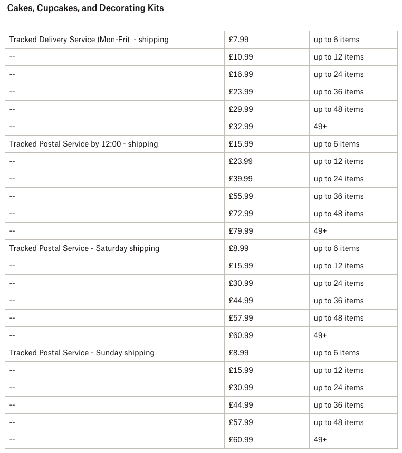This screenshot has width=402, height=453.
Task: Select the Tracked Postal Service by 12:00 cell
Action: click(83, 144)
